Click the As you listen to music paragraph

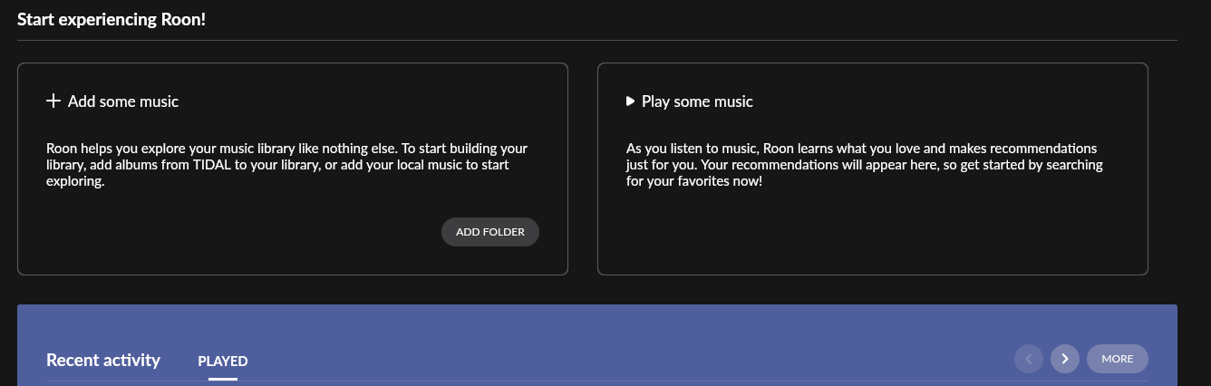pyautogui.click(x=864, y=164)
